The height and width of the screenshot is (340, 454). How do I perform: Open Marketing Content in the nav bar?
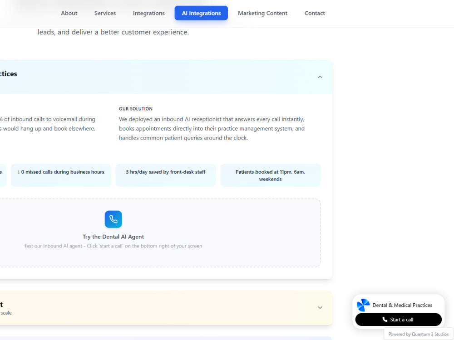point(262,13)
